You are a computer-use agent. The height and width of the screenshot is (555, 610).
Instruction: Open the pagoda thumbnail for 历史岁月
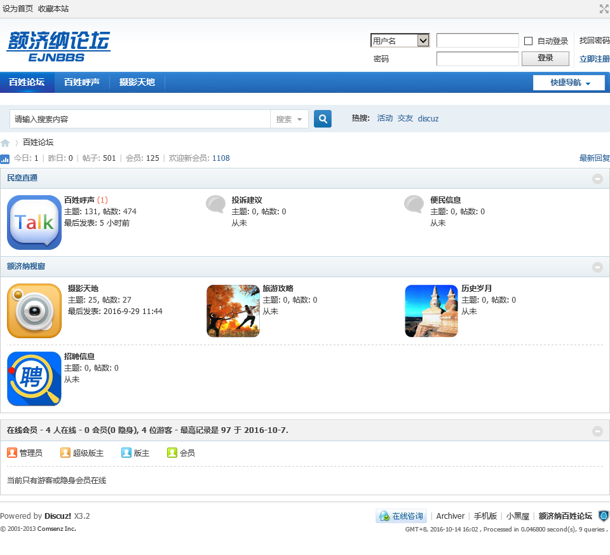point(431,311)
